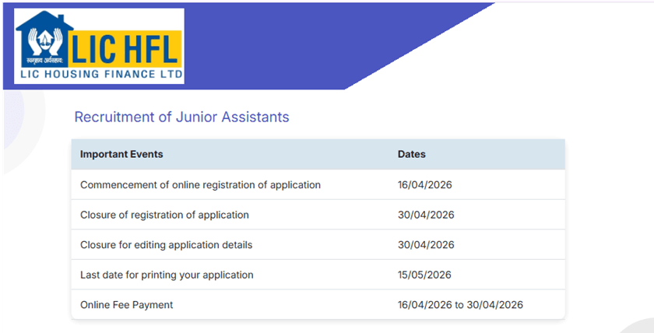Select the 'Online Fee Payment' row label
The image size is (654, 333).
pyautogui.click(x=126, y=305)
